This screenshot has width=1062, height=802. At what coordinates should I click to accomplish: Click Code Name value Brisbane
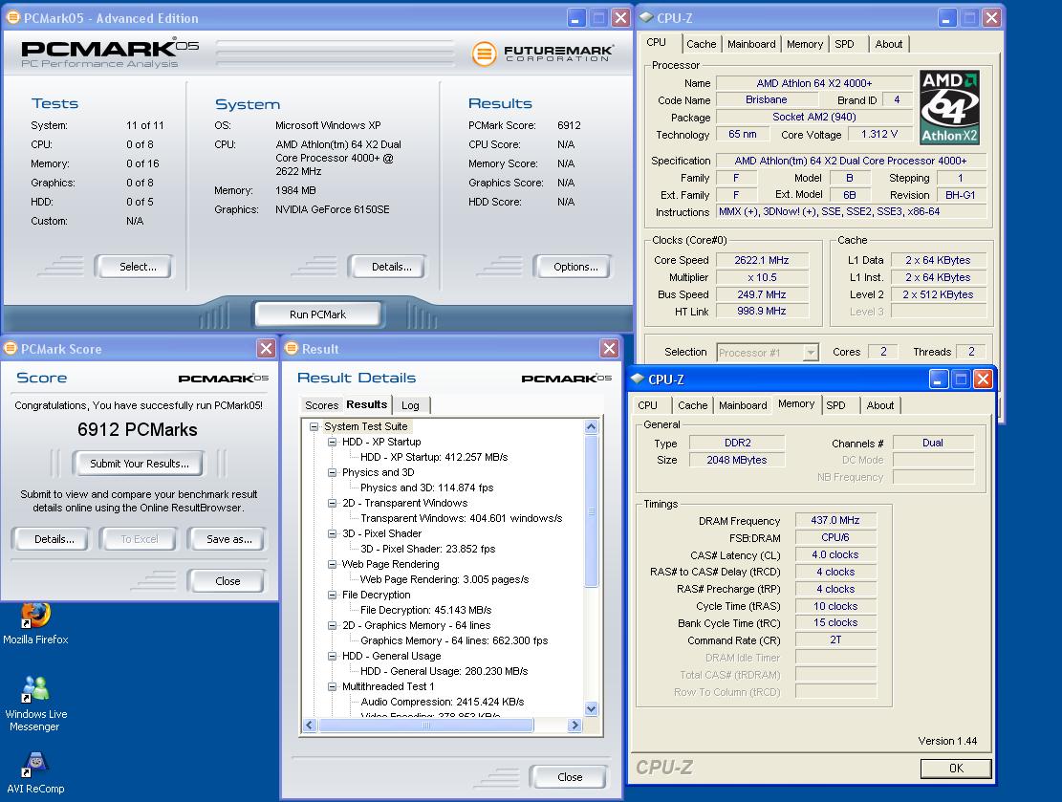tap(766, 99)
